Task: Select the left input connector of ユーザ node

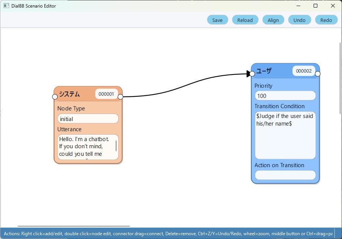Action: click(x=252, y=74)
